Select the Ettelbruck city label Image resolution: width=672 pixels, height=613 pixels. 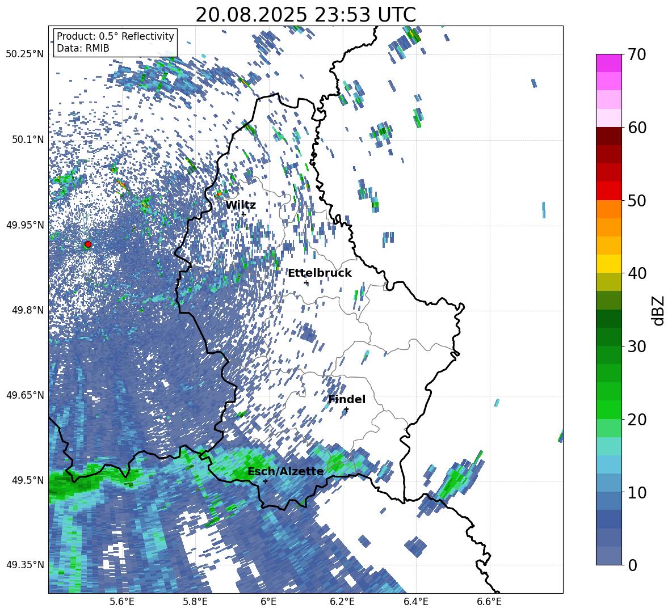(320, 273)
